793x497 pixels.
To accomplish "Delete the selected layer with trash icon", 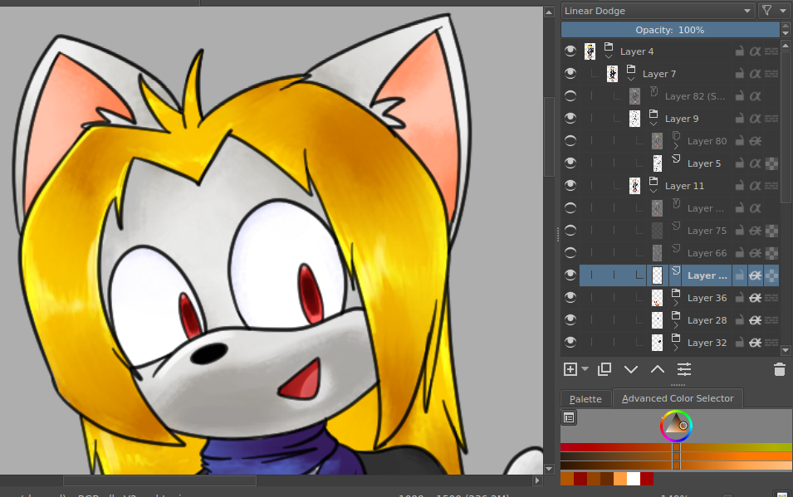I will [x=779, y=370].
